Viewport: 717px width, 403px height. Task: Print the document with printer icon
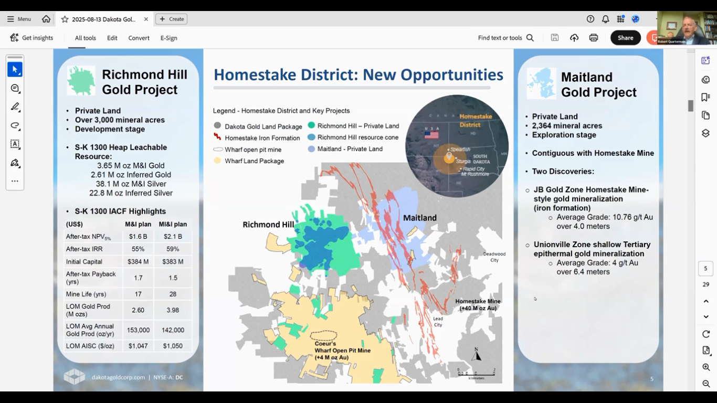[594, 38]
